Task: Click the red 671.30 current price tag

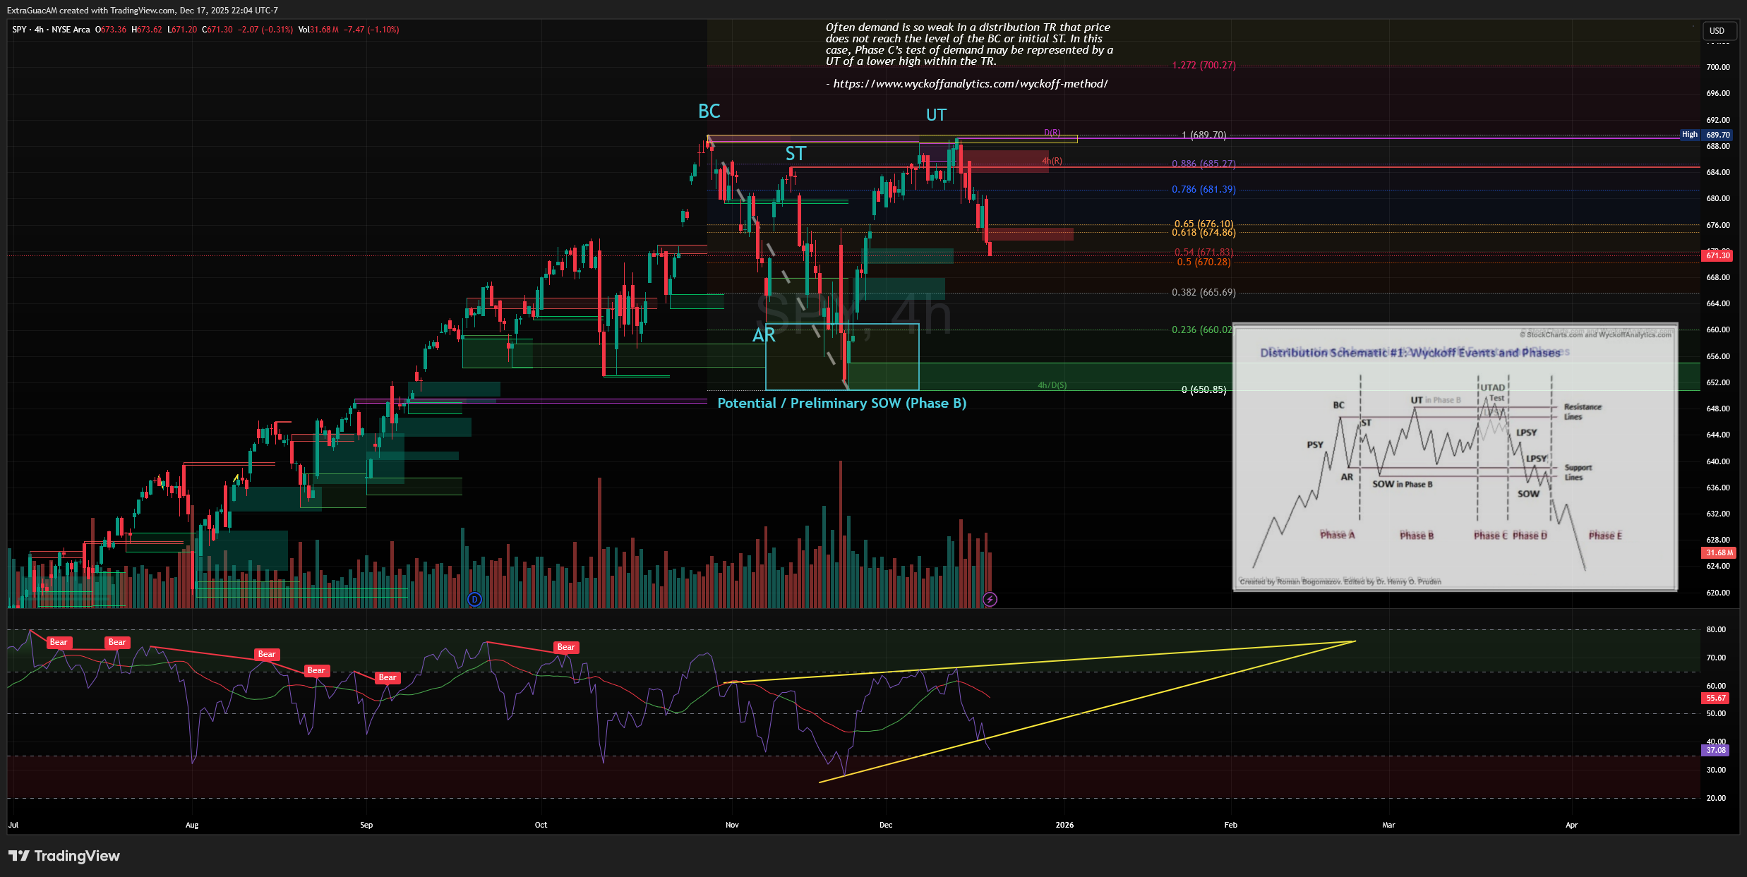Action: [1717, 255]
